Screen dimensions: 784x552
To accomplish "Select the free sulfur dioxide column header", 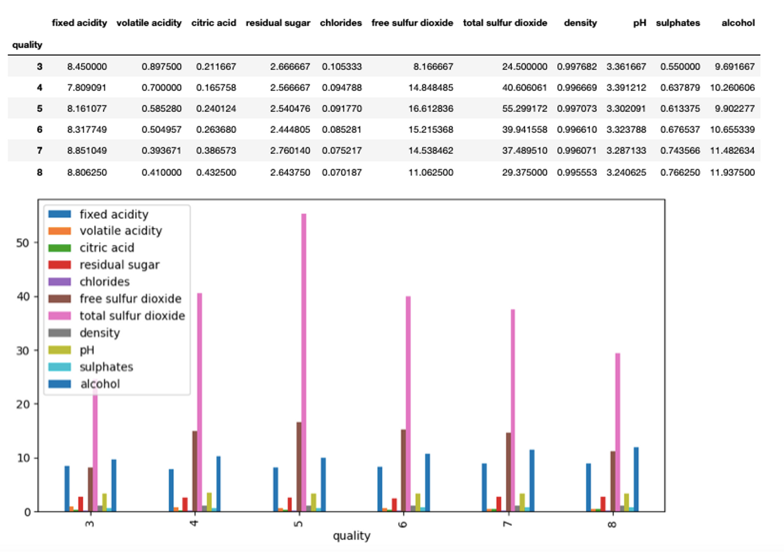I will pyautogui.click(x=412, y=23).
